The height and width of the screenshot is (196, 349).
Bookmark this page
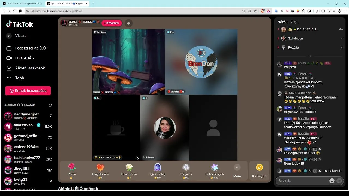point(20,11)
